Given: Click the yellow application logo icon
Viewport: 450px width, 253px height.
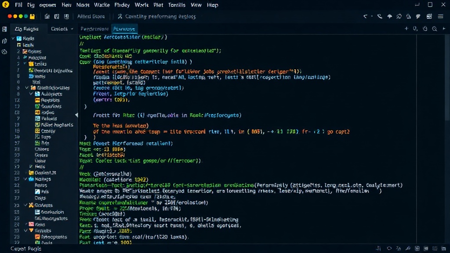Looking at the screenshot, I should pos(5,4).
